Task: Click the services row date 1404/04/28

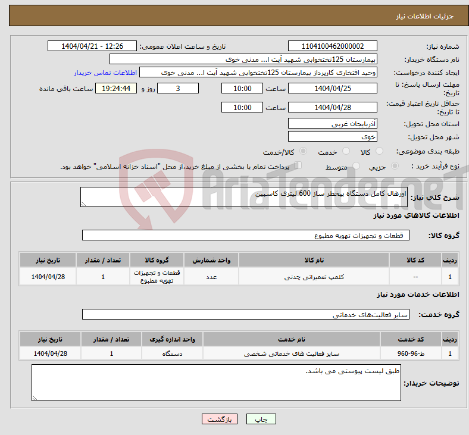Action: 50,353
